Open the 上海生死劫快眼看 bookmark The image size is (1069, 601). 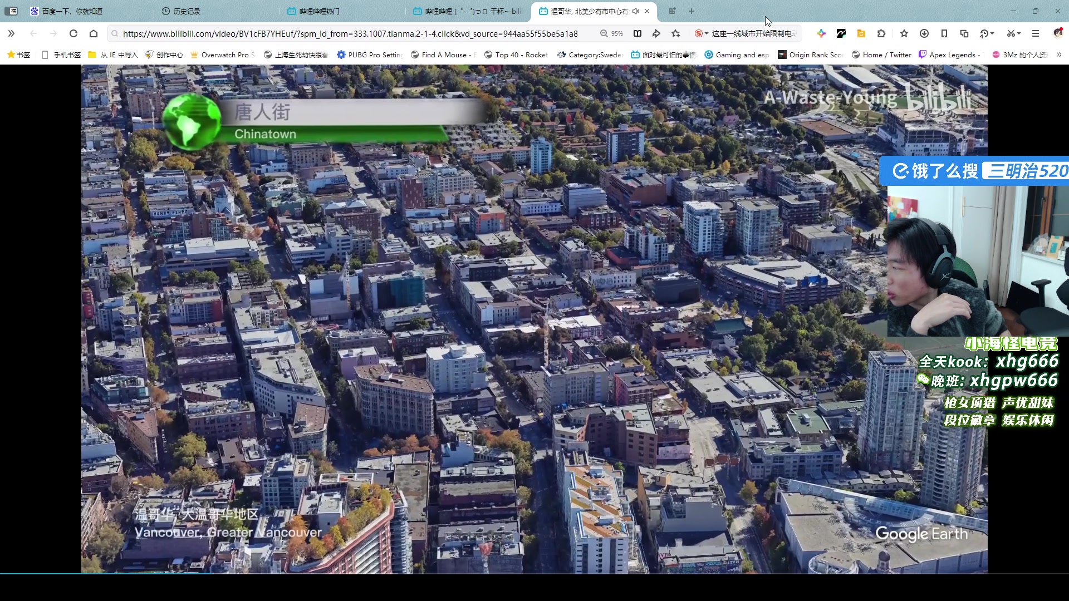pyautogui.click(x=296, y=55)
